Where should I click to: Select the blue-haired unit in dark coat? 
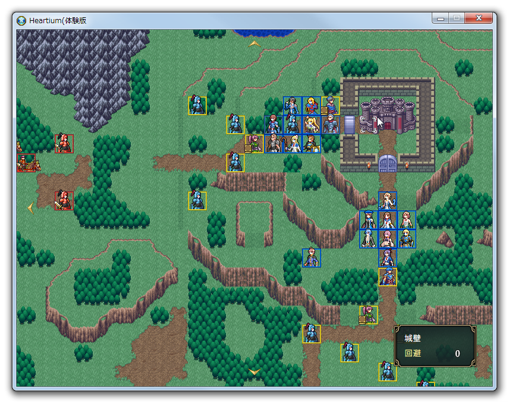(369, 239)
